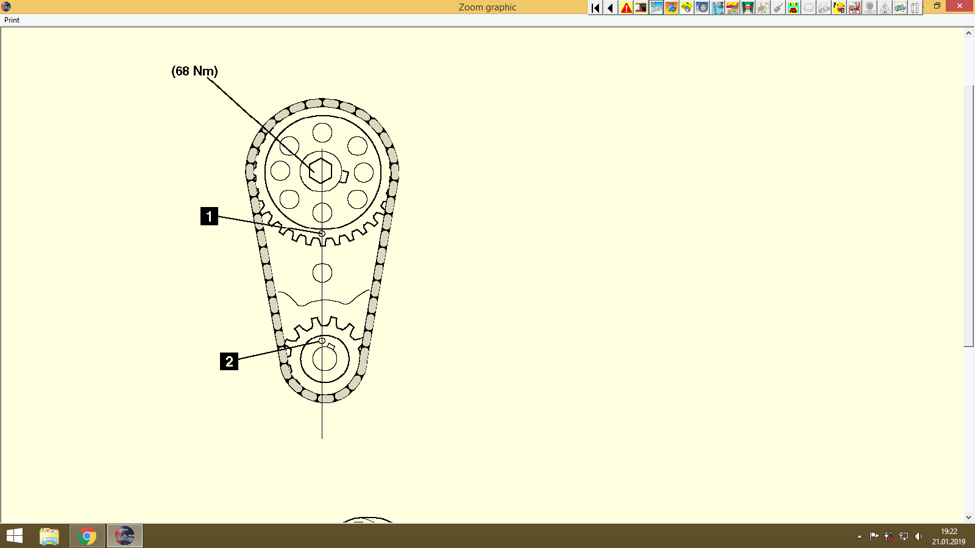975x548 pixels.
Task: Open the blue globe icon on the toolbar
Action: pyautogui.click(x=672, y=8)
